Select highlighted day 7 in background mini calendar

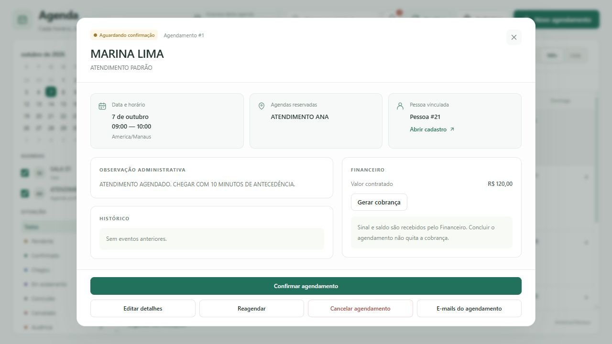[x=51, y=92]
